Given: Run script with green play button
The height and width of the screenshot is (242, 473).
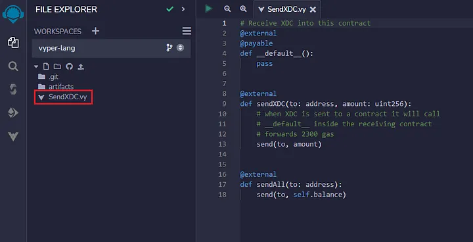Looking at the screenshot, I should tap(208, 9).
